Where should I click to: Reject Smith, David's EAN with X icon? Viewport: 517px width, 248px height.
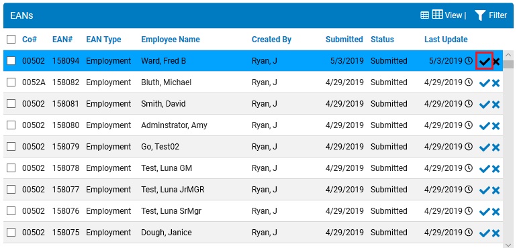coord(496,105)
